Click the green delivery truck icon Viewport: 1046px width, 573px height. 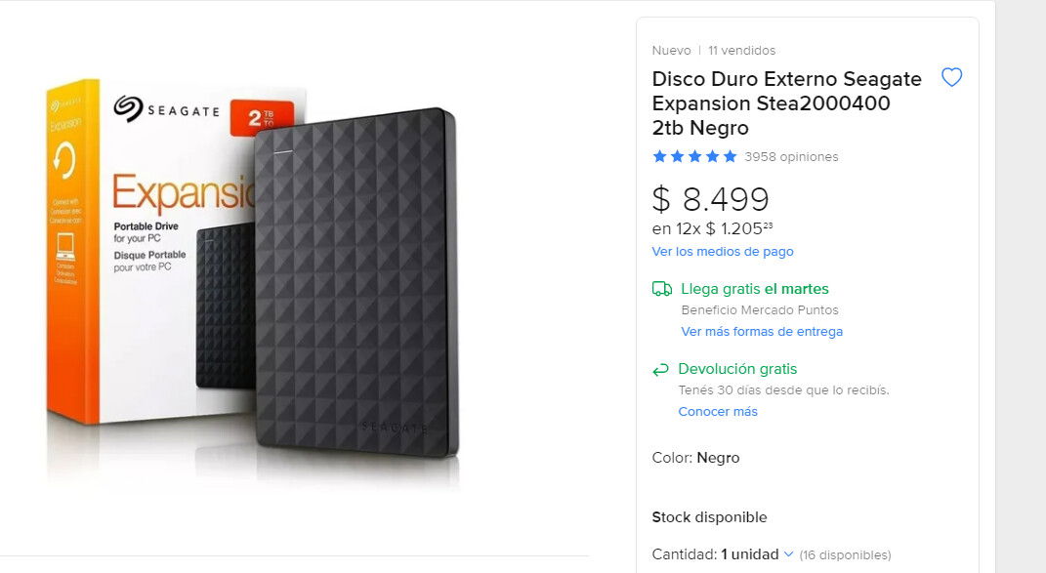[x=662, y=289]
